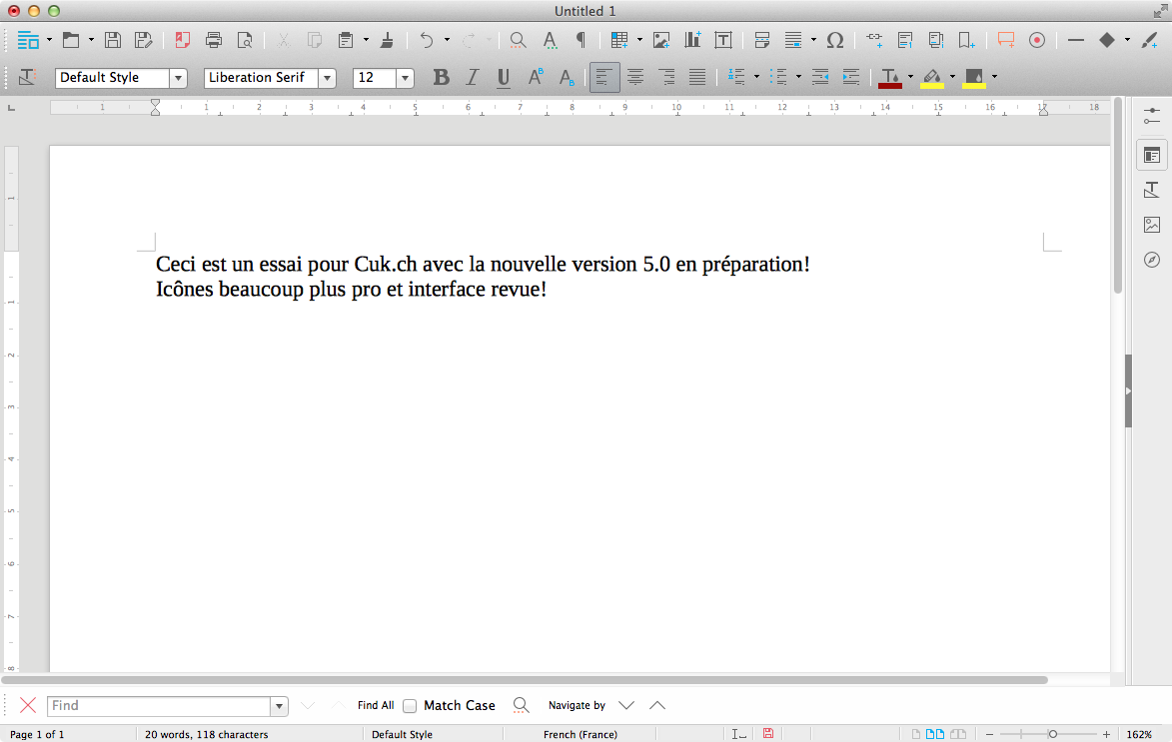
Task: Toggle Record Changes button
Action: pos(1037,40)
